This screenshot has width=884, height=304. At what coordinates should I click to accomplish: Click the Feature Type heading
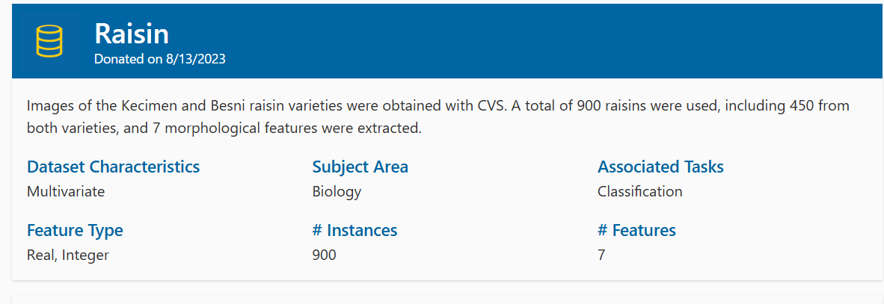tap(75, 230)
